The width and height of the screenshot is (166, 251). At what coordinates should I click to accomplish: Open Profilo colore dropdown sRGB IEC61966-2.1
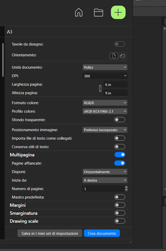[105, 111]
